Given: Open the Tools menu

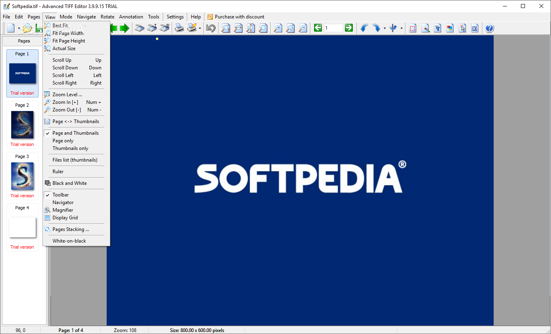Looking at the screenshot, I should coord(154,17).
